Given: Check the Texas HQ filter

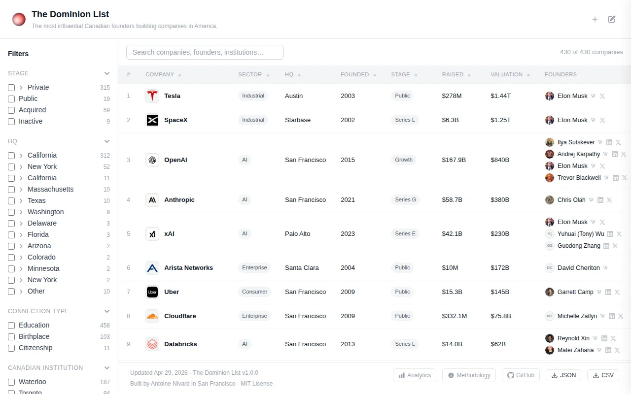Looking at the screenshot, I should [11, 201].
